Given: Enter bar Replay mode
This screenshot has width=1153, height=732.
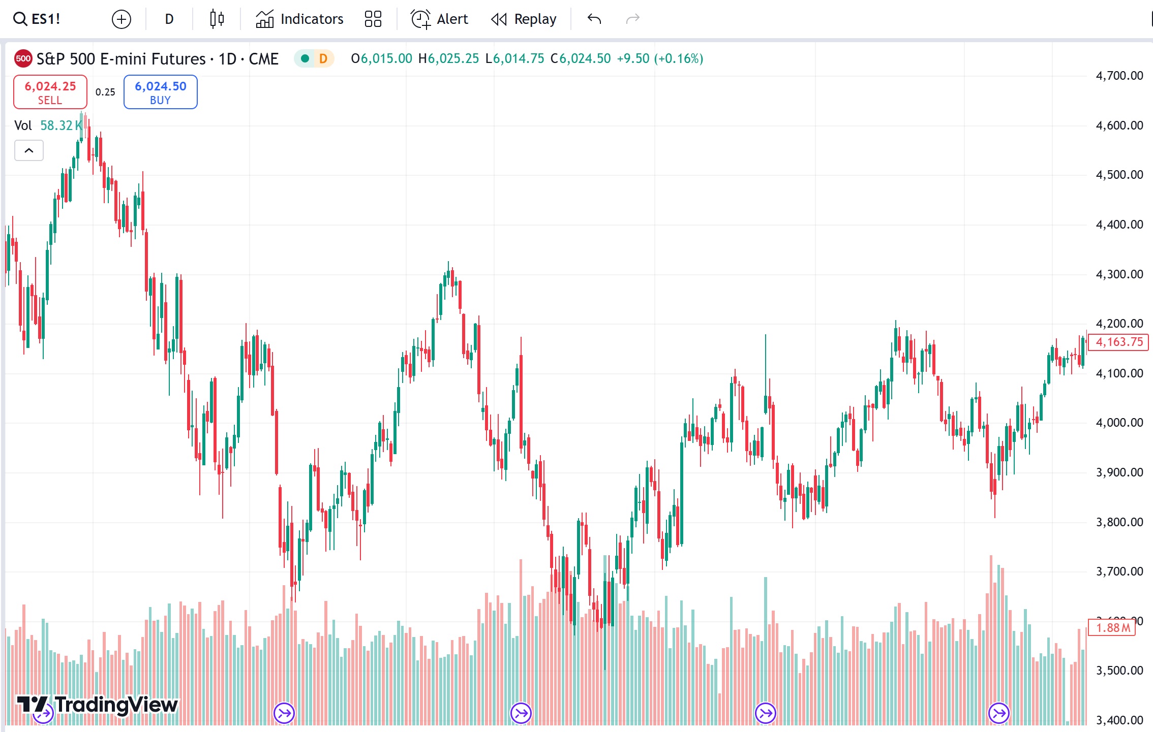Looking at the screenshot, I should [x=523, y=19].
